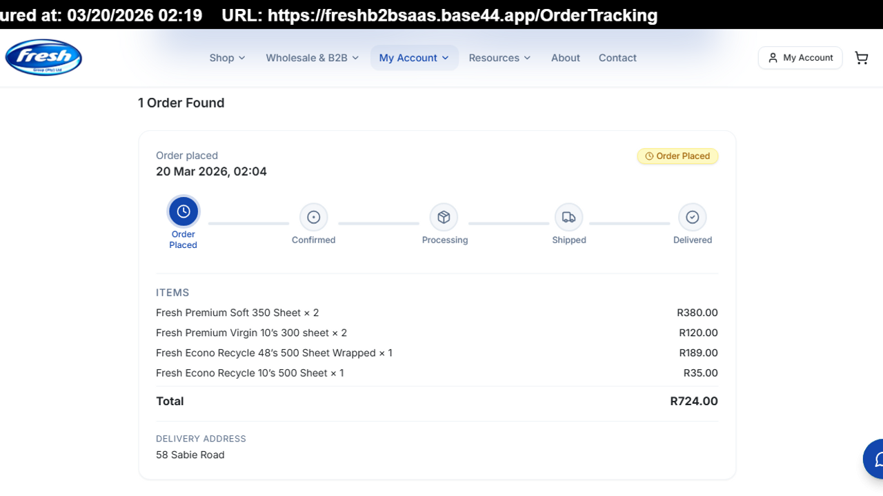The image size is (883, 496).
Task: Select the order date '20 Mar 2026, 02:04'
Action: click(211, 172)
